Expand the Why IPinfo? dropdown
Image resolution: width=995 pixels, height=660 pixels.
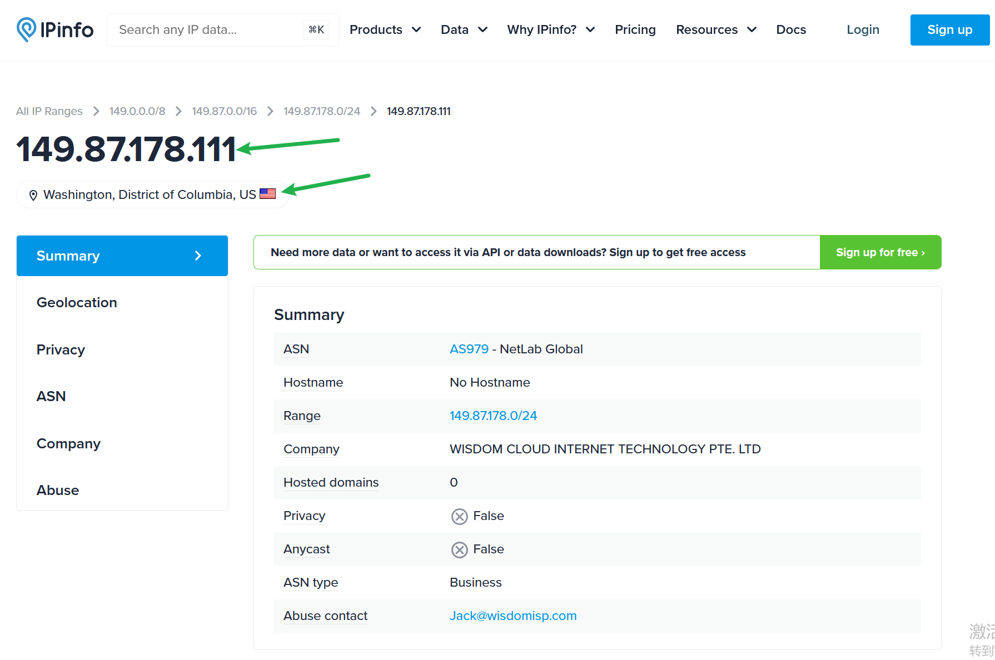tap(550, 30)
